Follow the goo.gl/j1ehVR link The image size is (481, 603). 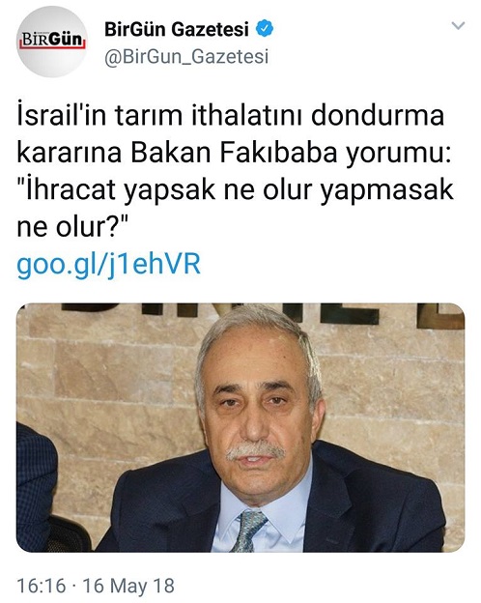click(109, 265)
